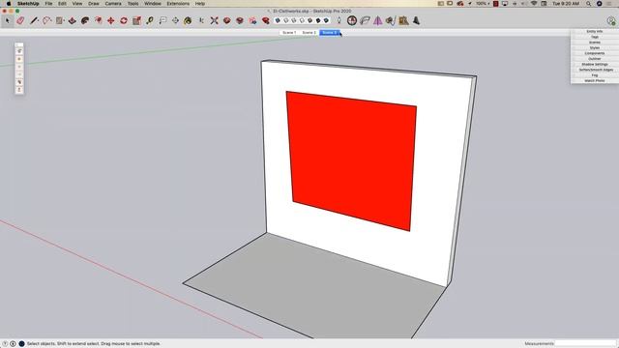This screenshot has width=619, height=348.
Task: Open the Extensions menu
Action: (178, 4)
